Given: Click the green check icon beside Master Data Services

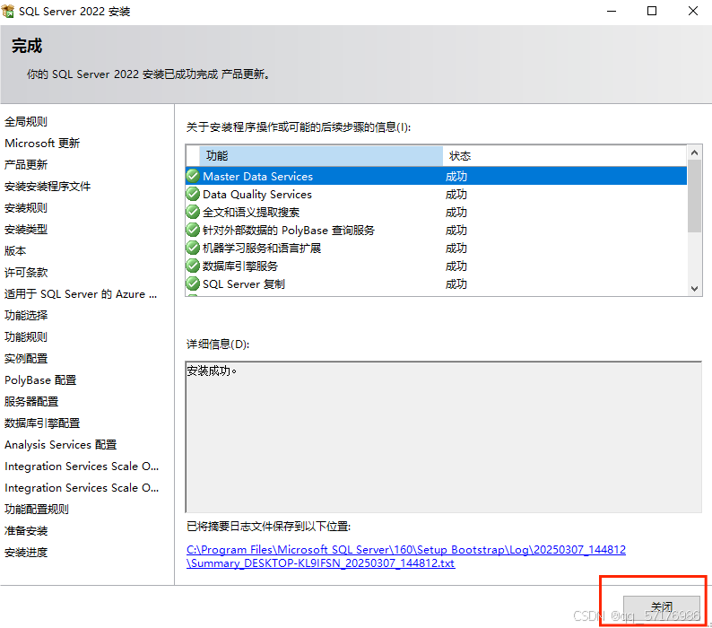Looking at the screenshot, I should [x=193, y=176].
